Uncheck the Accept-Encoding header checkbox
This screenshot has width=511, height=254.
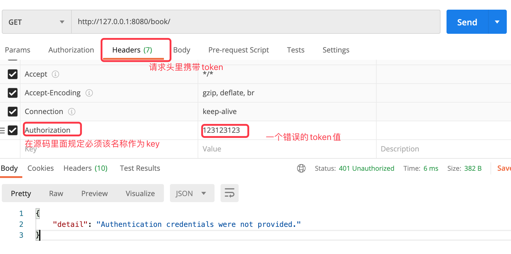pos(13,93)
